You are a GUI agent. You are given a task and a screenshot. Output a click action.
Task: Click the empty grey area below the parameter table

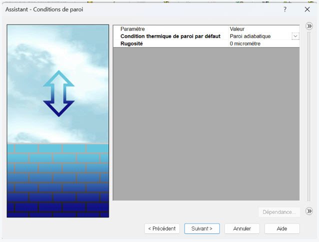206,125
